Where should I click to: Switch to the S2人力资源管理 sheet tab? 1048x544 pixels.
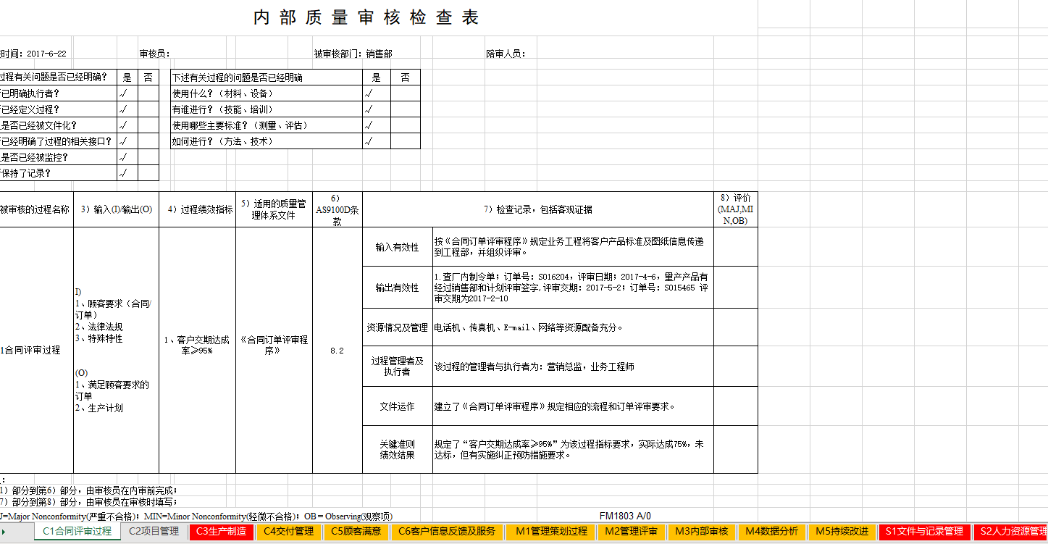pyautogui.click(x=1011, y=532)
